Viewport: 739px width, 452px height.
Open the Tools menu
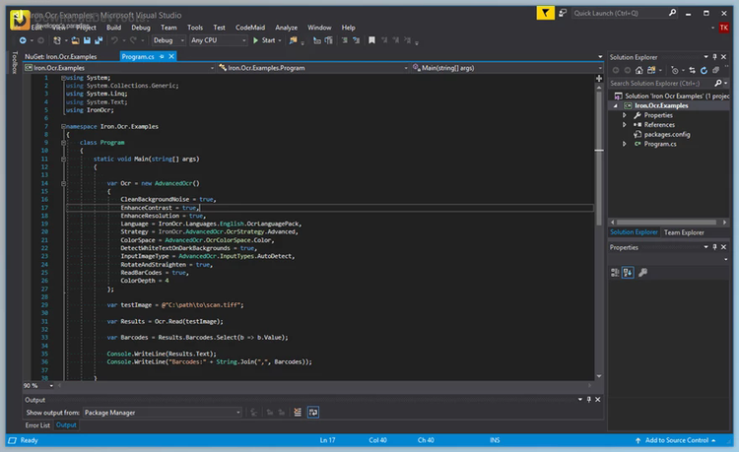(x=195, y=28)
